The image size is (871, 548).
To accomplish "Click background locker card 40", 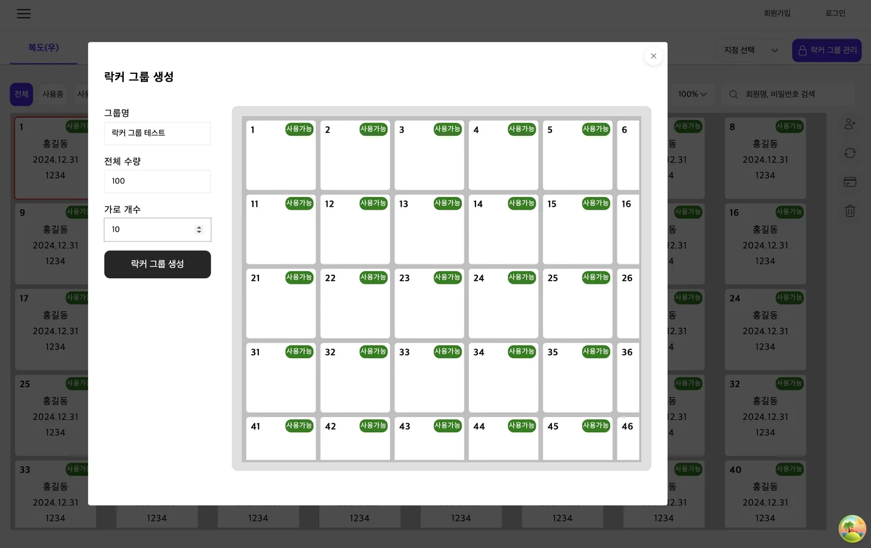I will click(x=765, y=493).
